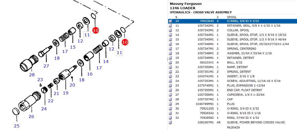Click cart icon for SLEEVE, POWER BEYOND row
The height and width of the screenshot is (130, 297).
click(x=170, y=122)
